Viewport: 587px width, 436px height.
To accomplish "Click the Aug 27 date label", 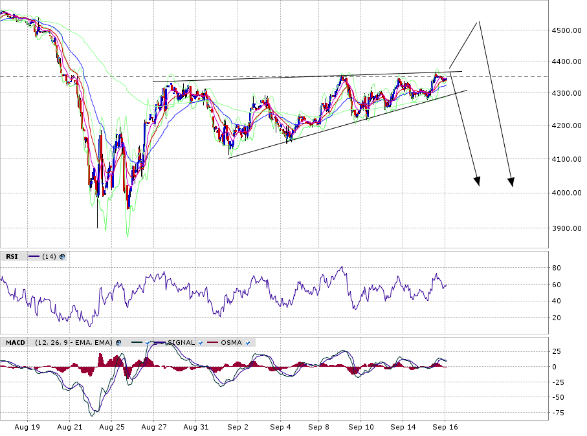I will coord(154,427).
